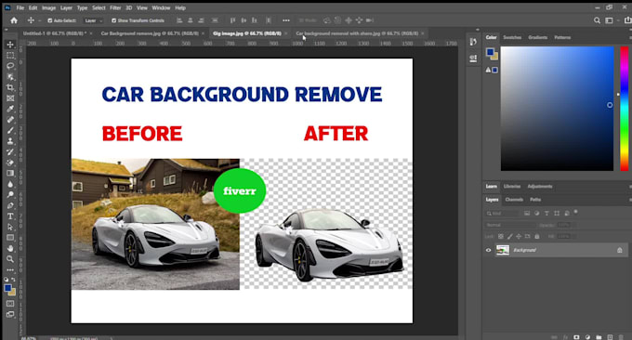632x340 pixels.
Task: Select the Brush tool
Action: coord(10,130)
